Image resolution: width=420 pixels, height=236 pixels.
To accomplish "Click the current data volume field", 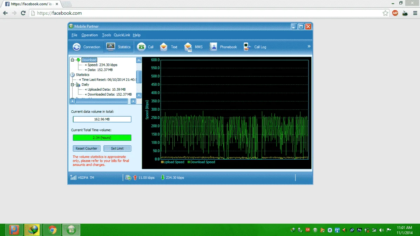I will tap(102, 119).
